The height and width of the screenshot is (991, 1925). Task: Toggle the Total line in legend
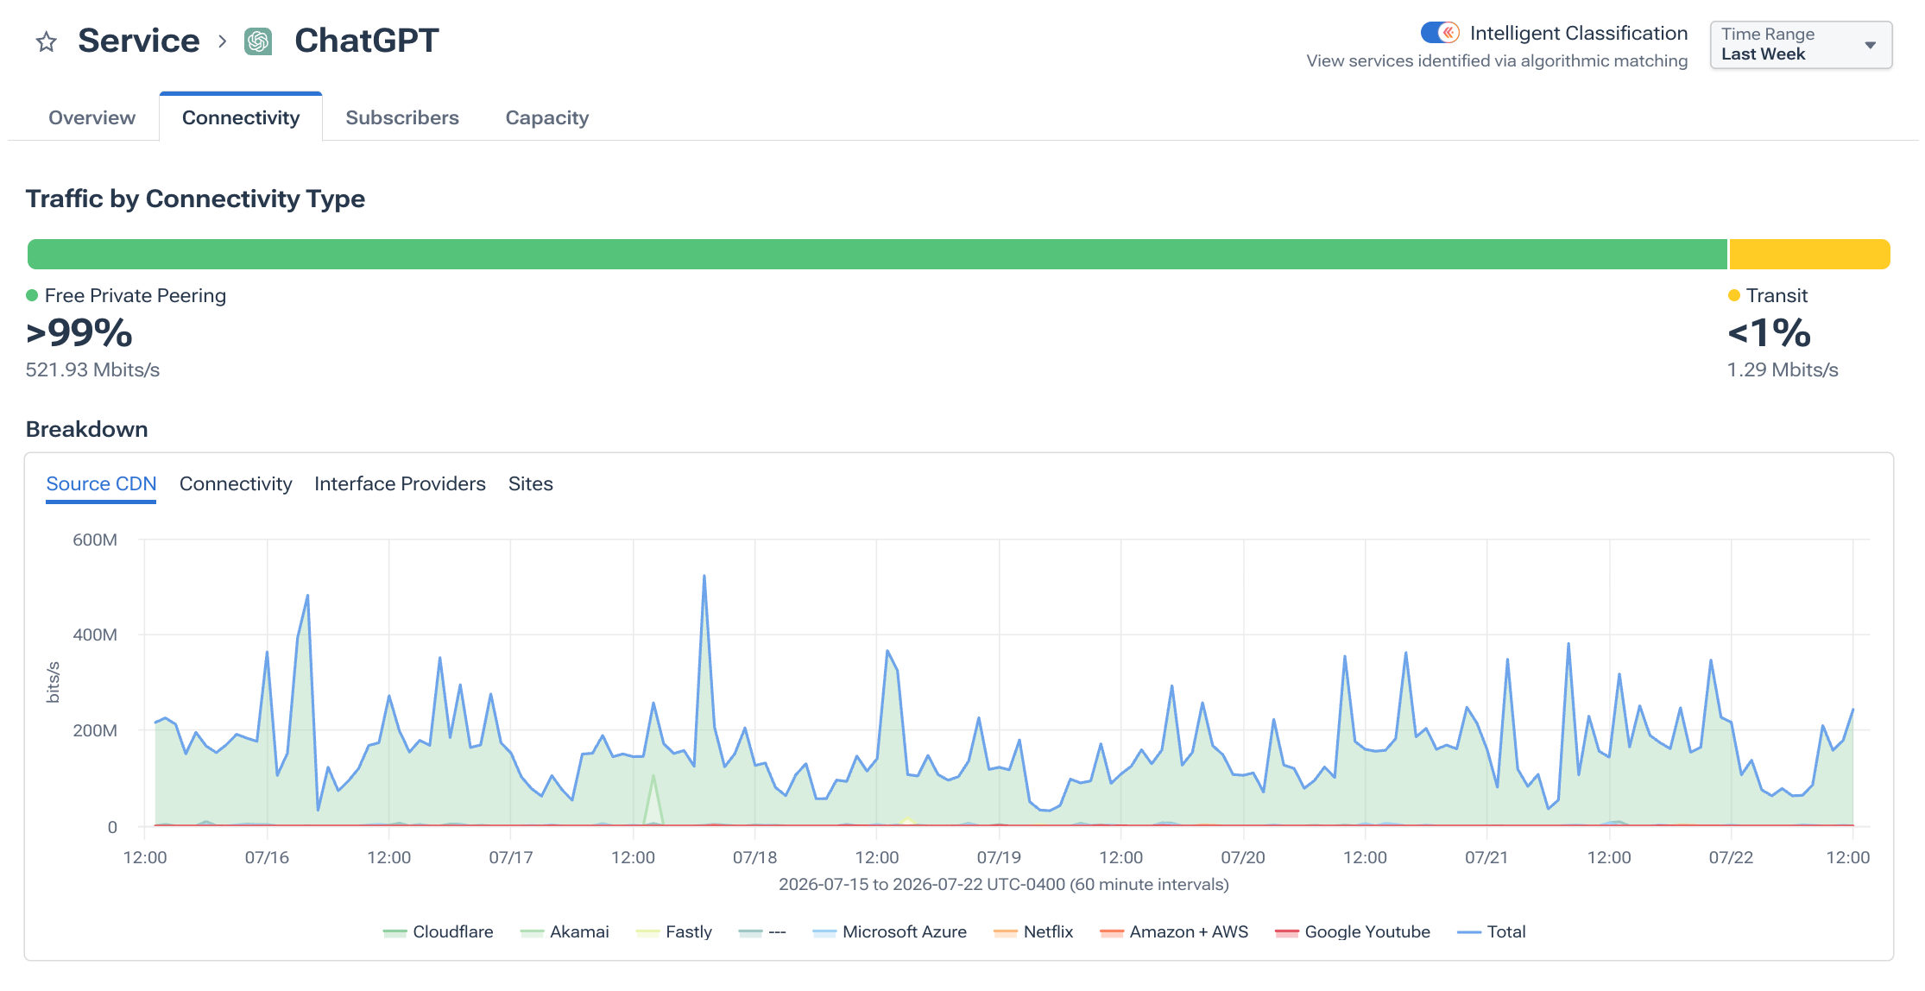pyautogui.click(x=1492, y=931)
